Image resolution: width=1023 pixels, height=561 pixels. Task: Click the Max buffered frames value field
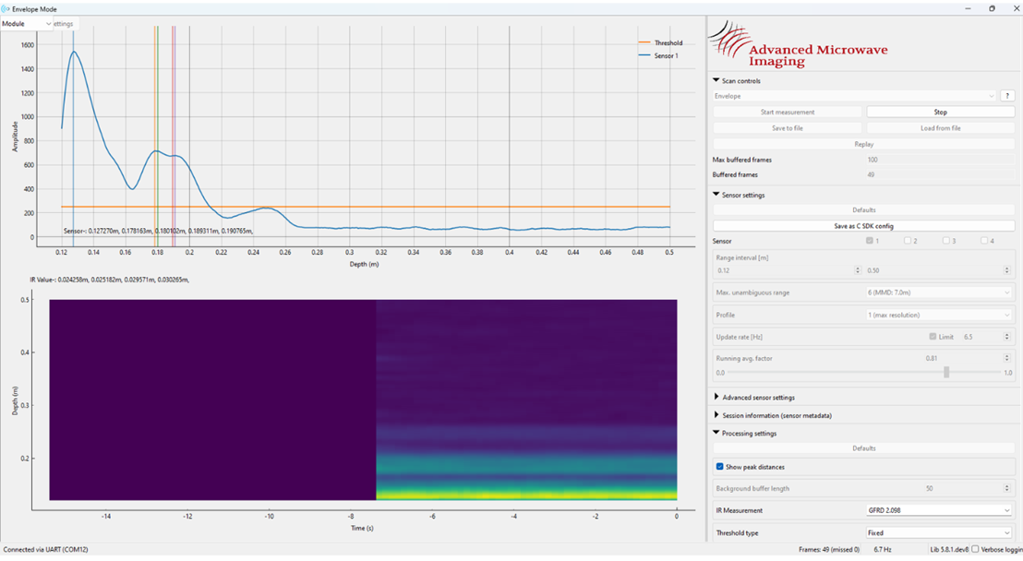(940, 160)
